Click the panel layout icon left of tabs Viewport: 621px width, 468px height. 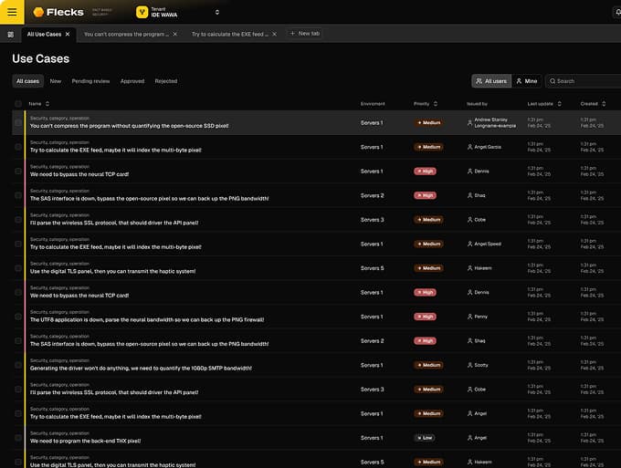(10, 34)
